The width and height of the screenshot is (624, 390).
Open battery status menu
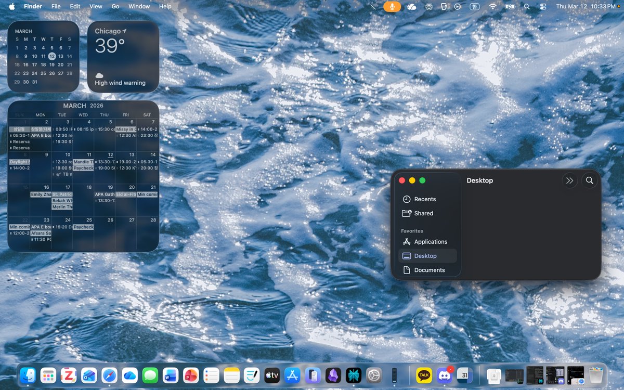pyautogui.click(x=510, y=6)
